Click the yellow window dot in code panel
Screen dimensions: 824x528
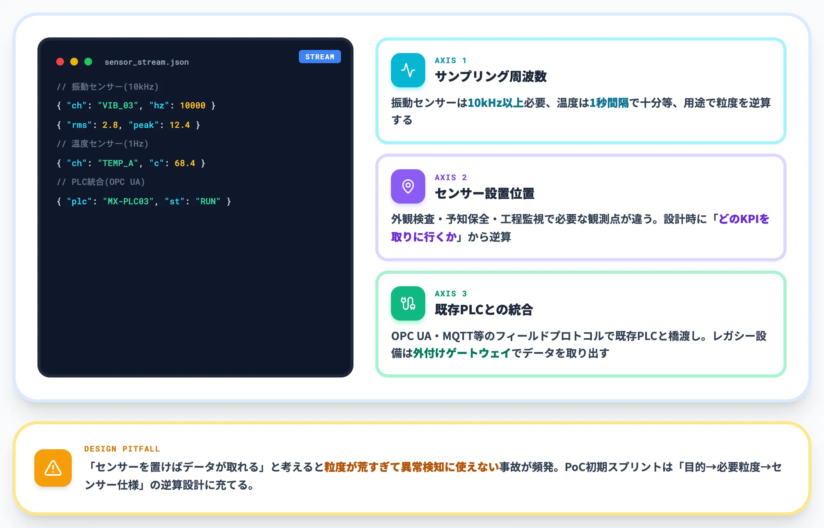tap(74, 62)
